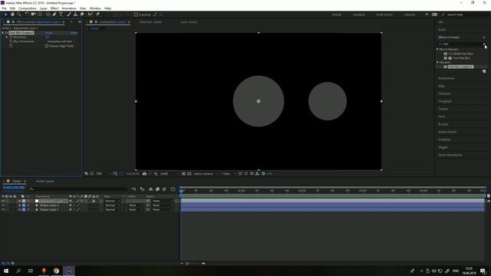Open the Paragraph panel

pyautogui.click(x=445, y=101)
